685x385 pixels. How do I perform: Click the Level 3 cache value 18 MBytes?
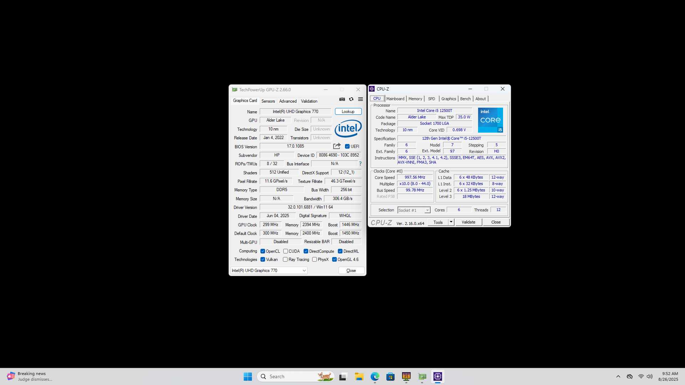tap(471, 196)
